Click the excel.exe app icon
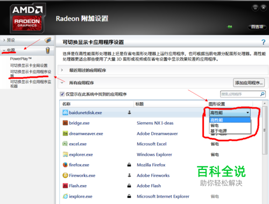 click(65, 144)
